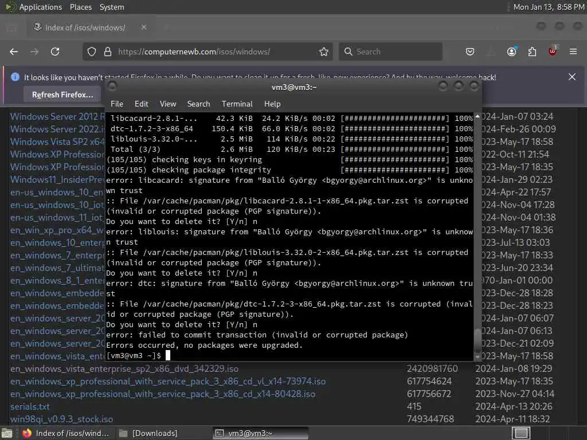The height and width of the screenshot is (440, 587).
Task: Click the Firefox forward arrow
Action: [34, 52]
